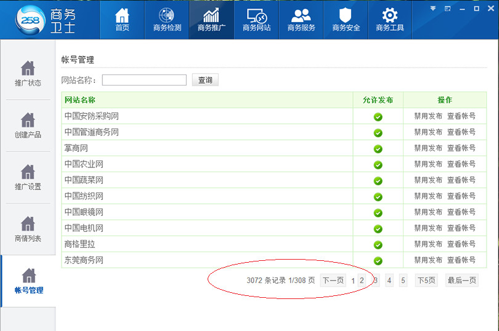Click 禁用发布 for 中国纺织网
The image size is (499, 331).
click(428, 196)
